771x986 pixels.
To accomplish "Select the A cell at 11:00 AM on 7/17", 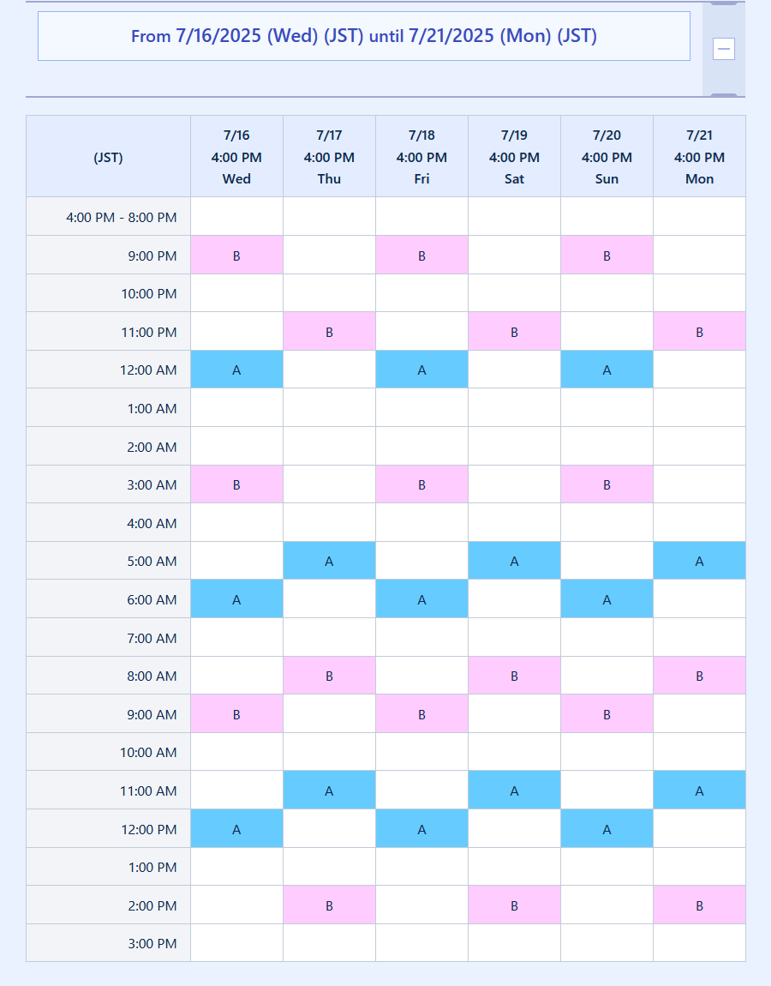I will point(329,791).
